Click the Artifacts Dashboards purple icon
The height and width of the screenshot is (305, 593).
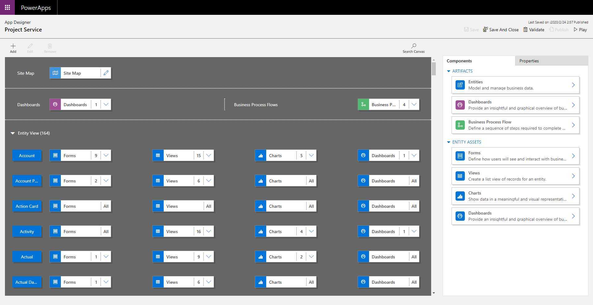click(460, 105)
